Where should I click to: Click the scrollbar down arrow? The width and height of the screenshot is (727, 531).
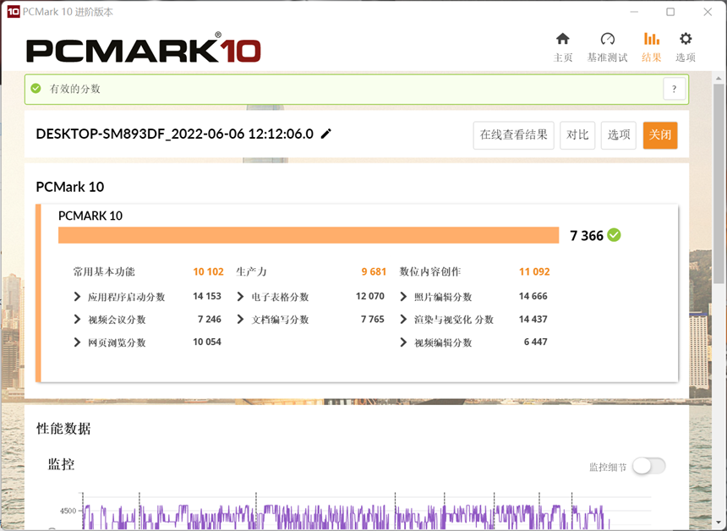coord(719,523)
